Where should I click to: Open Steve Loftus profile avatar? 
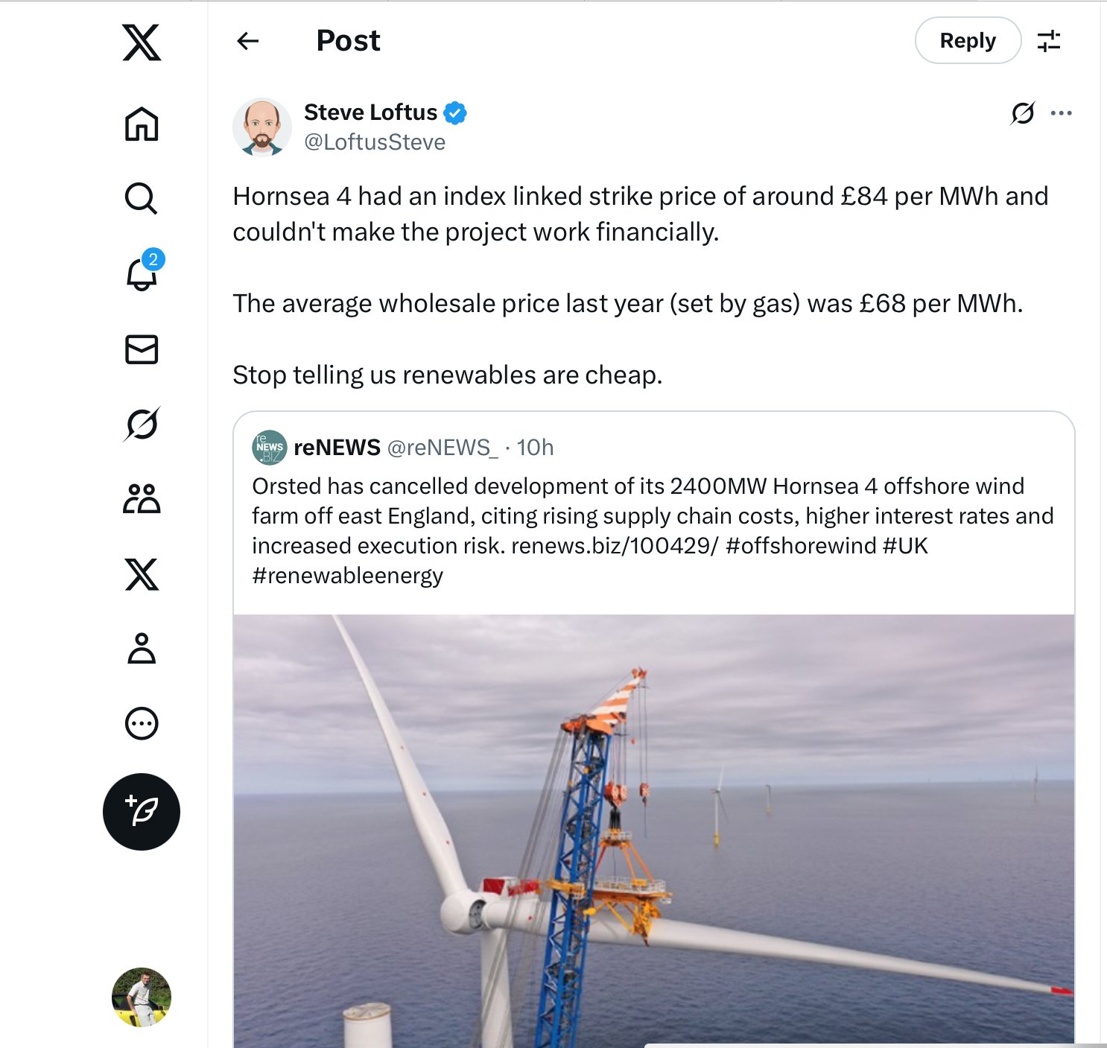pos(262,127)
